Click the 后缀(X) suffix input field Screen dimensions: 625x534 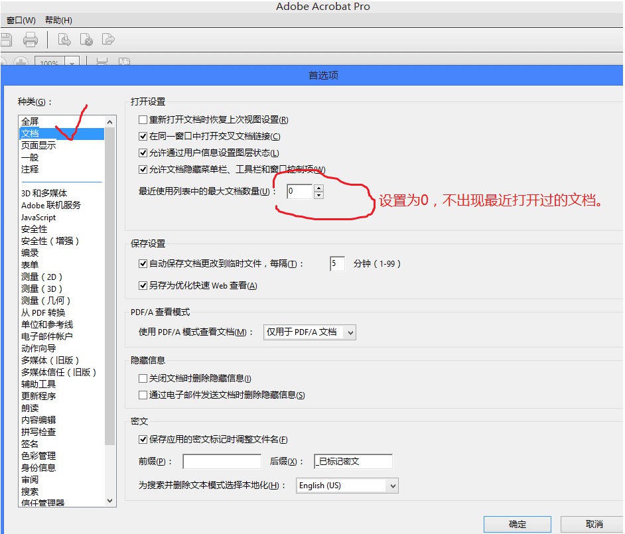click(x=353, y=462)
